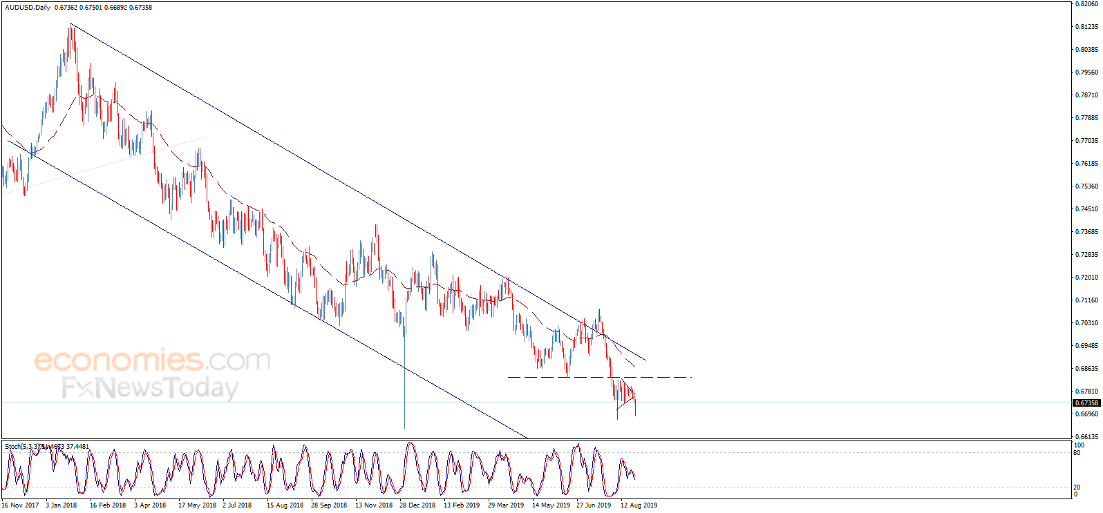
Task: Click the 0.68635 price axis label
Action: [1086, 369]
